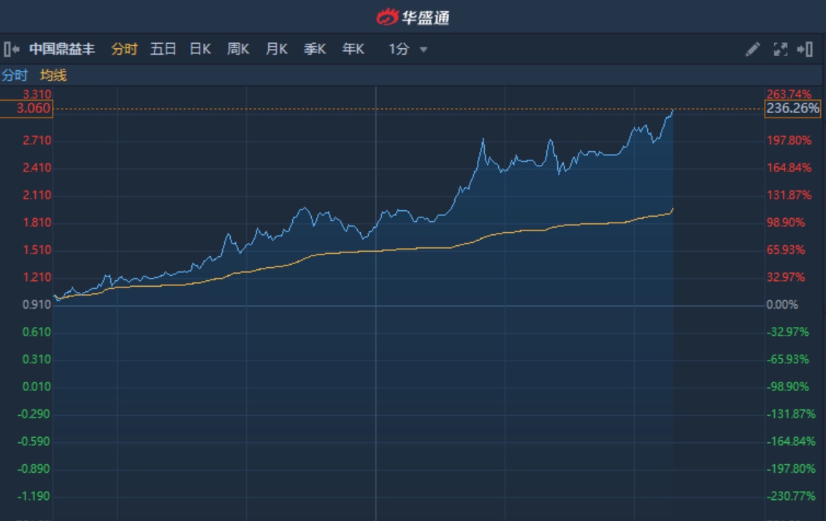Screen dimensions: 826x521
Task: Show the 月K monthly chart
Action: tap(276, 50)
